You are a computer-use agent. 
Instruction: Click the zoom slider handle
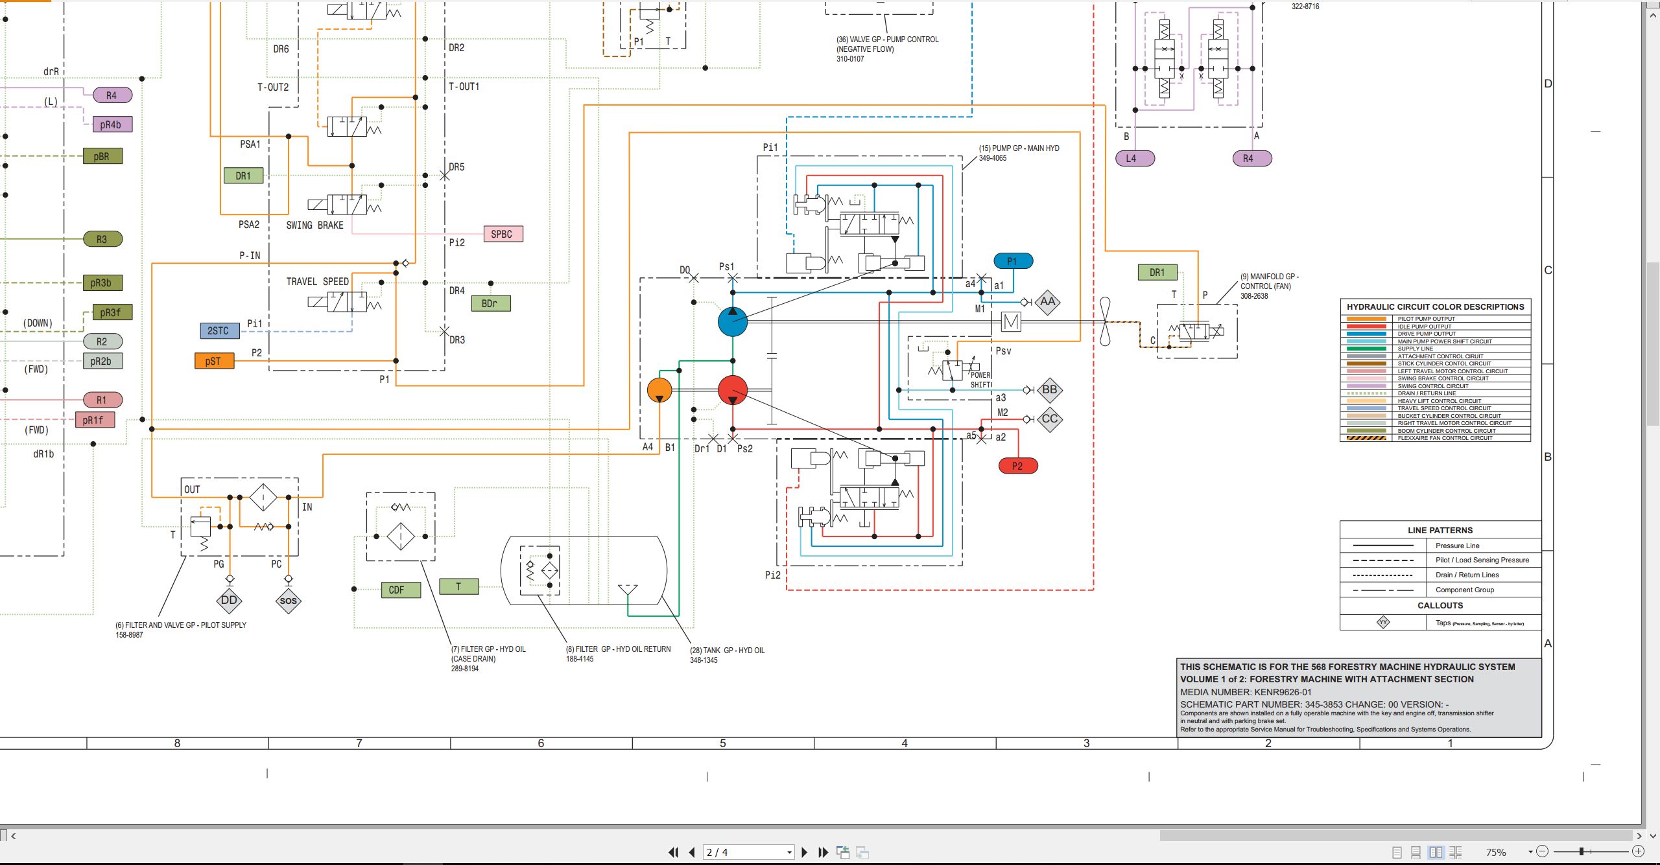(x=1582, y=851)
